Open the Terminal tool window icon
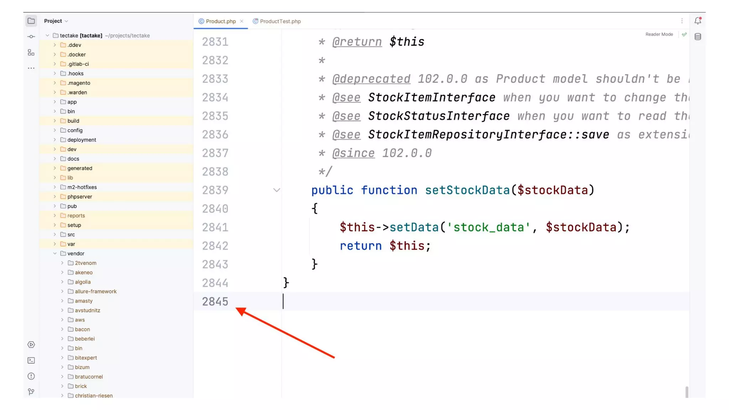This screenshot has height=410, width=729. point(31,361)
